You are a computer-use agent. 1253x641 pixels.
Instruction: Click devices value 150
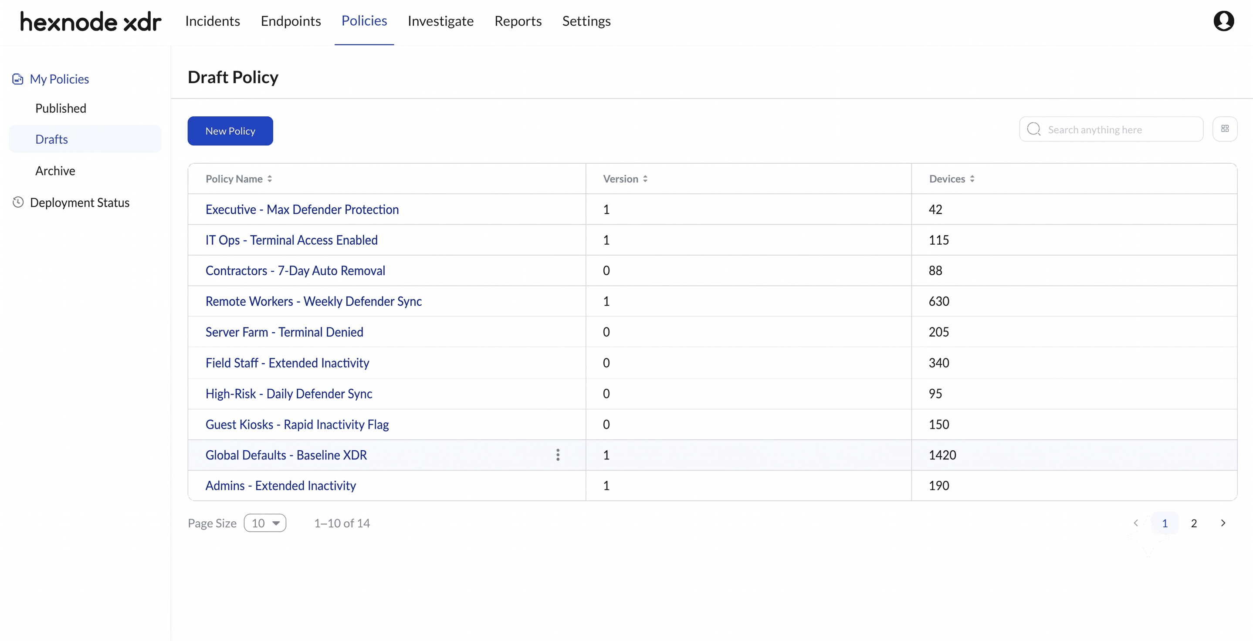[x=939, y=424]
